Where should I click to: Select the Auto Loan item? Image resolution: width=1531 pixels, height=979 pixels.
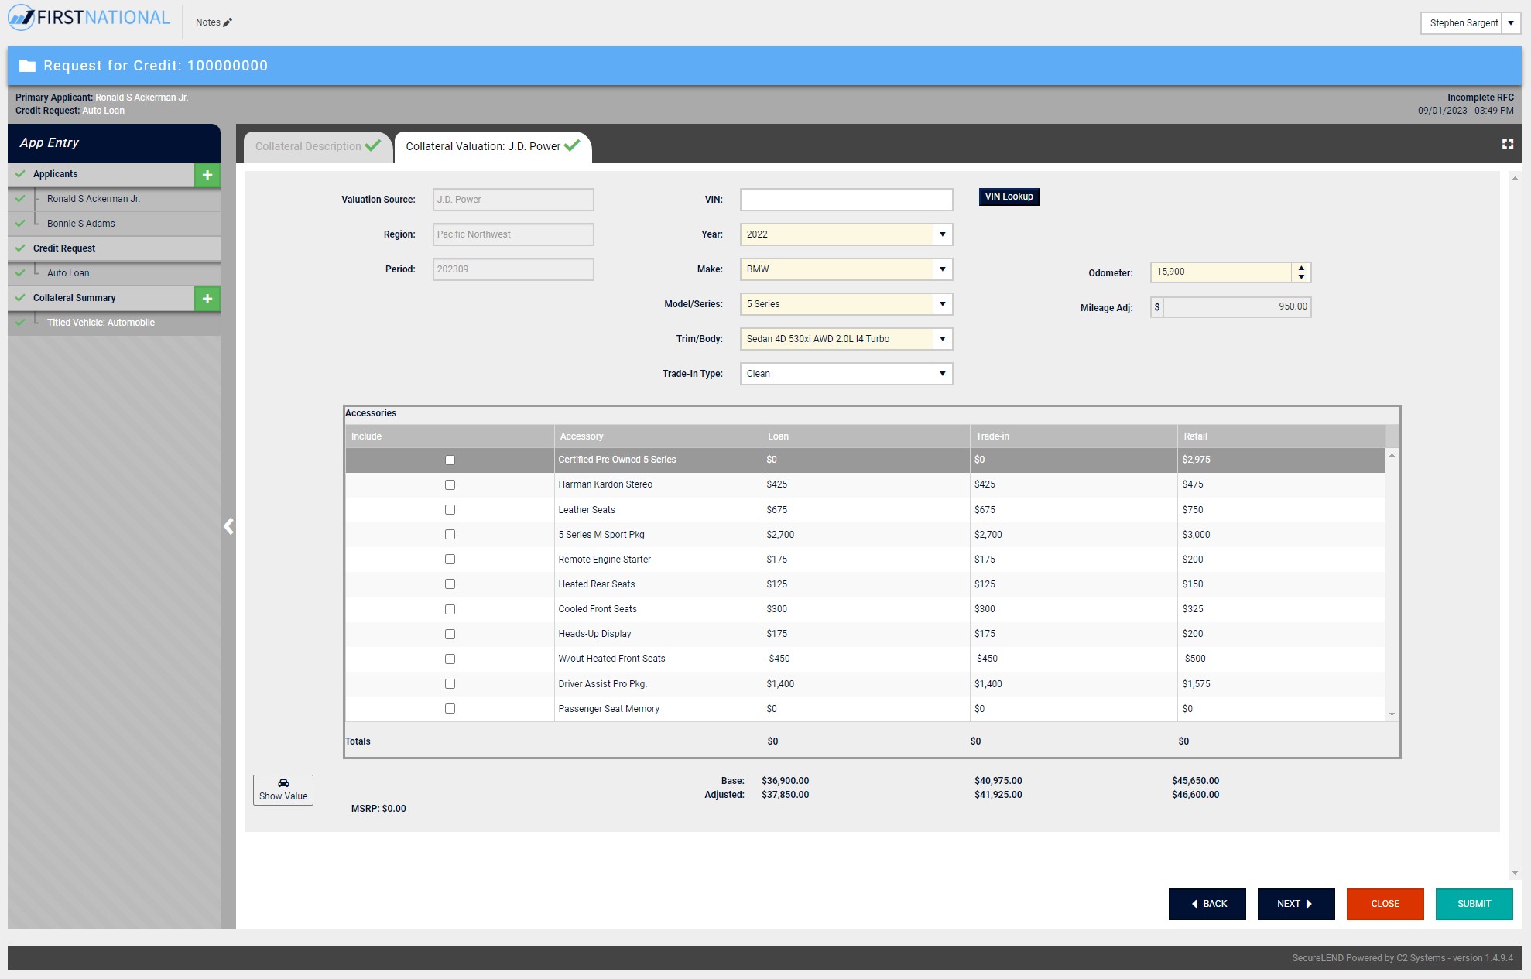tap(114, 273)
